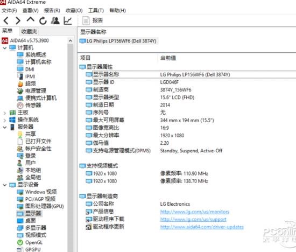The width and height of the screenshot is (296, 252).
Task: Select 计算机名称 in the tree
Action: 34,62
